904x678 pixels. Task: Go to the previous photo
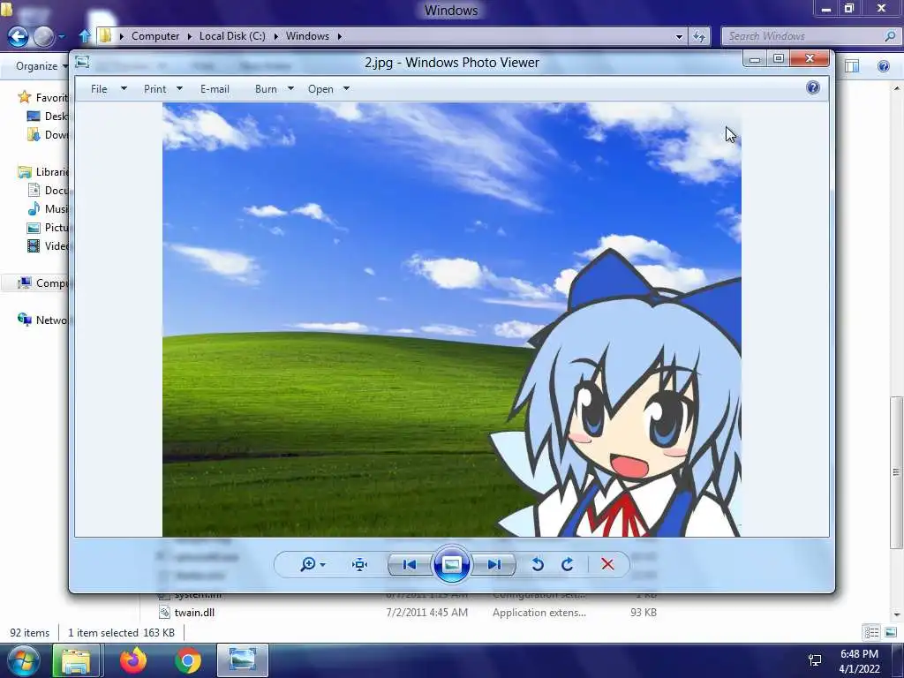pyautogui.click(x=410, y=564)
